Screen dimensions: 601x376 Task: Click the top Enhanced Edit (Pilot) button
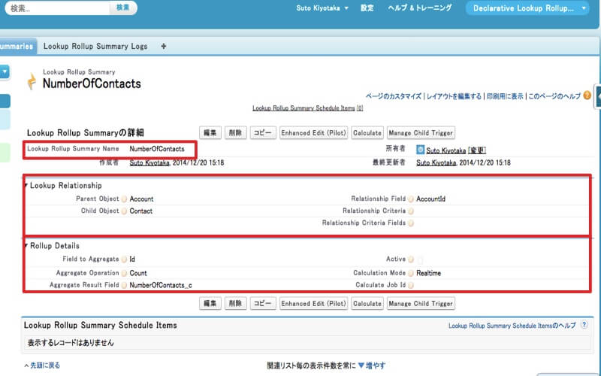pos(313,133)
